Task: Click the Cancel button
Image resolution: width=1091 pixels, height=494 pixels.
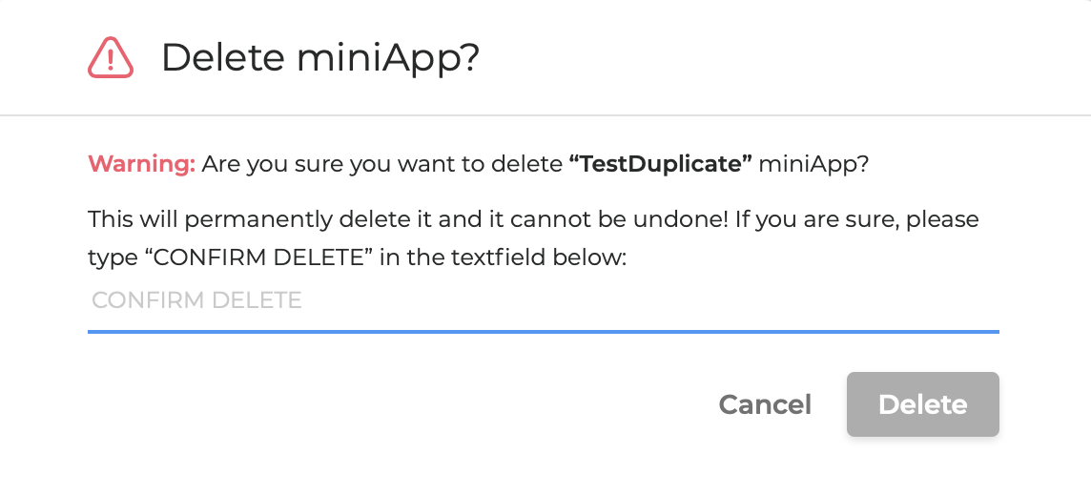Action: (x=765, y=404)
